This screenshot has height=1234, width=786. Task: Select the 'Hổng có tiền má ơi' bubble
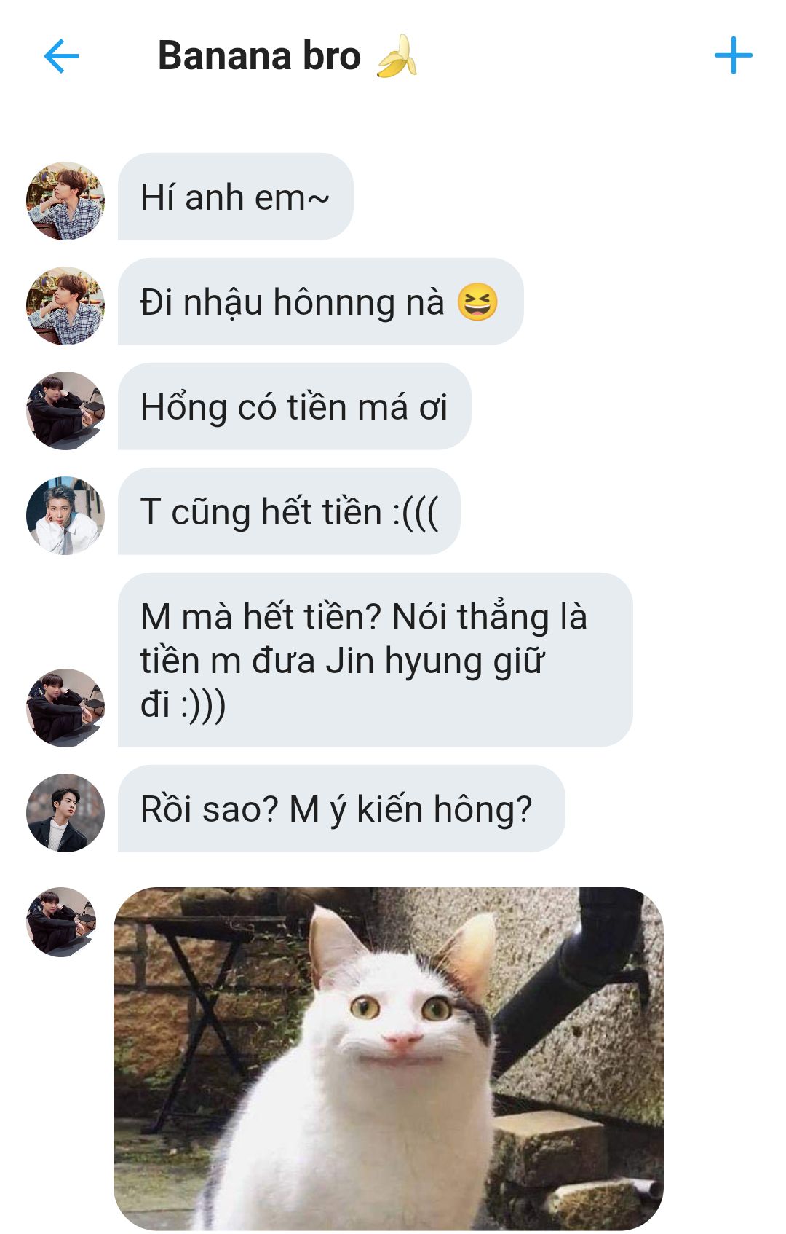pos(295,406)
